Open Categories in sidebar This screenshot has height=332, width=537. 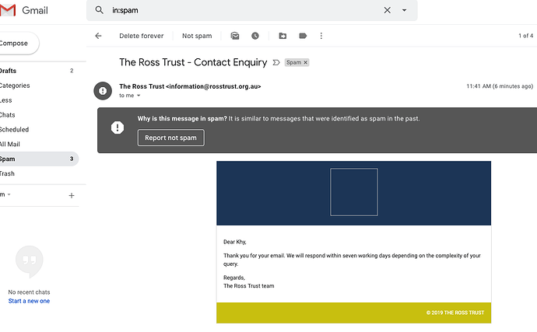(x=15, y=86)
